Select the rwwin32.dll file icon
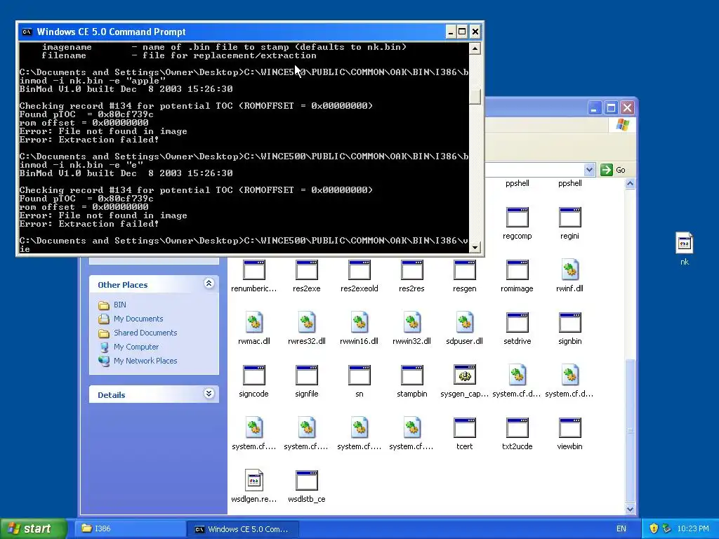719x539 pixels. coord(411,323)
